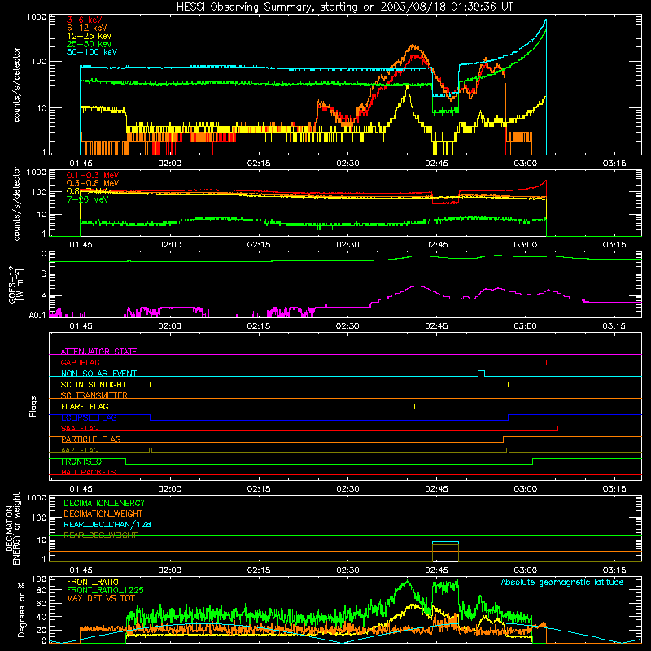Click the 0.3-0.8 MeV legend label
Image resolution: width=651 pixels, height=651 pixels.
93,184
